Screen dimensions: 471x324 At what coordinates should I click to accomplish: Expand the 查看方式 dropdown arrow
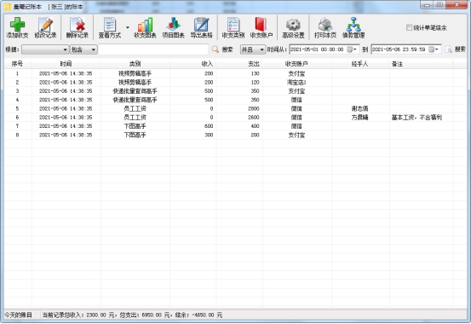[128, 27]
